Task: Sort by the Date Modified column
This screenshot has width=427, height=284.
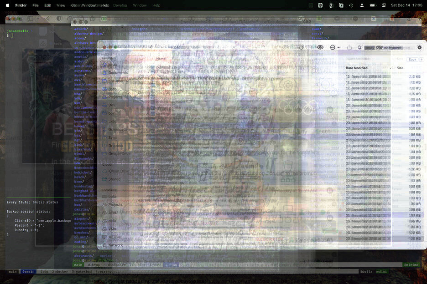Action: 356,68
